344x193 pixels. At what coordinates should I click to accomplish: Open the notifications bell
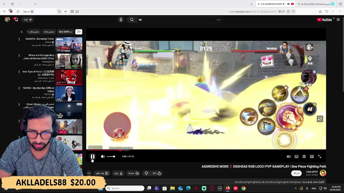[x=16, y=19]
